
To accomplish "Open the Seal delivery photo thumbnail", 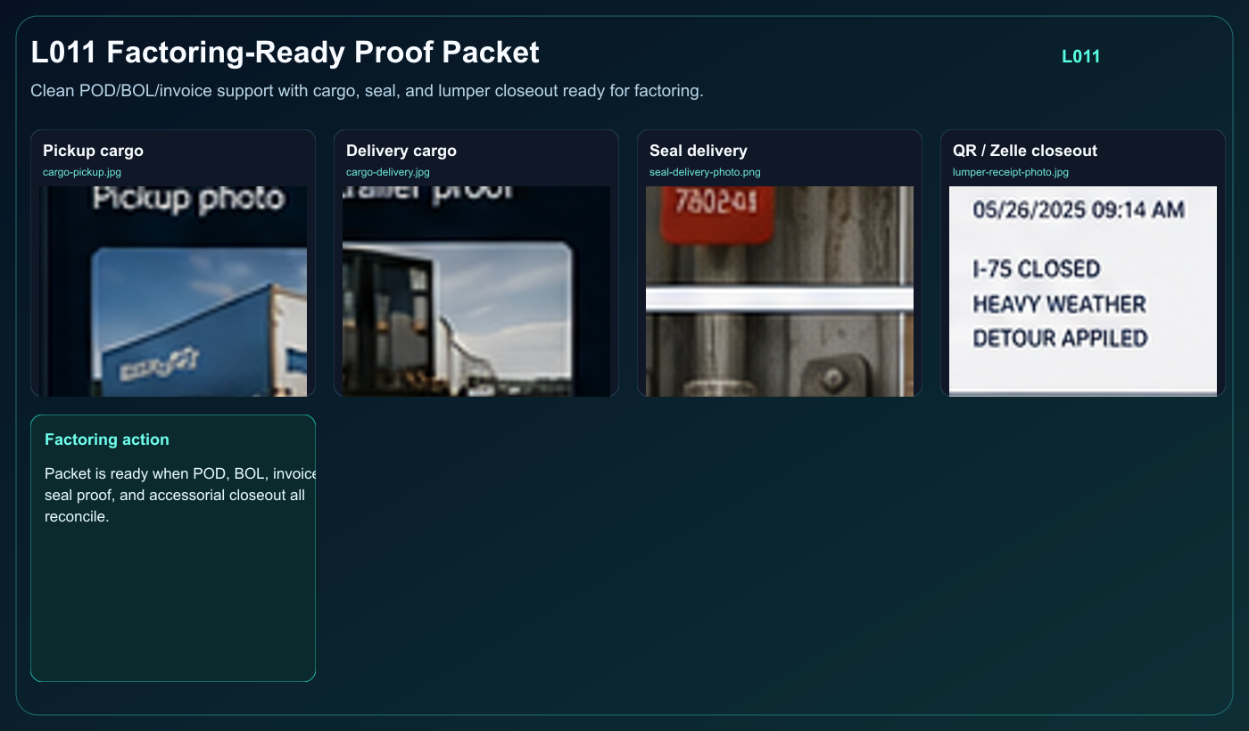I will pyautogui.click(x=780, y=291).
